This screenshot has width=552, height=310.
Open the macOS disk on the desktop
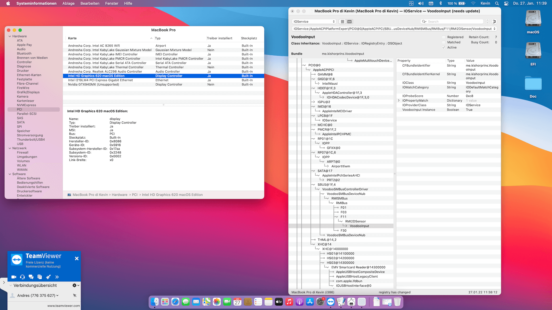click(x=533, y=19)
